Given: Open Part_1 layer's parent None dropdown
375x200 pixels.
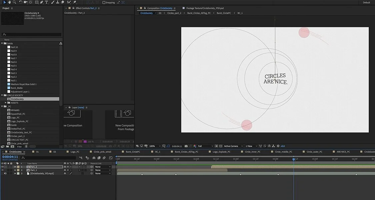Looking at the screenshot, I should tap(103, 170).
